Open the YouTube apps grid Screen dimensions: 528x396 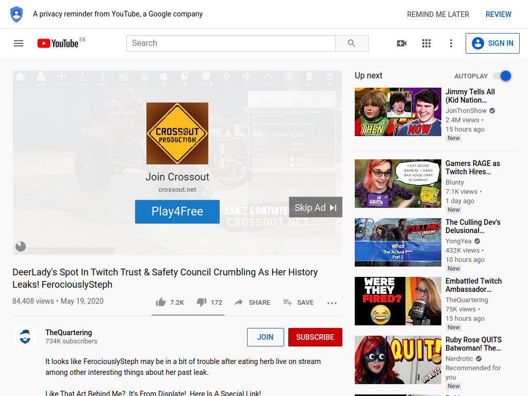tap(426, 43)
